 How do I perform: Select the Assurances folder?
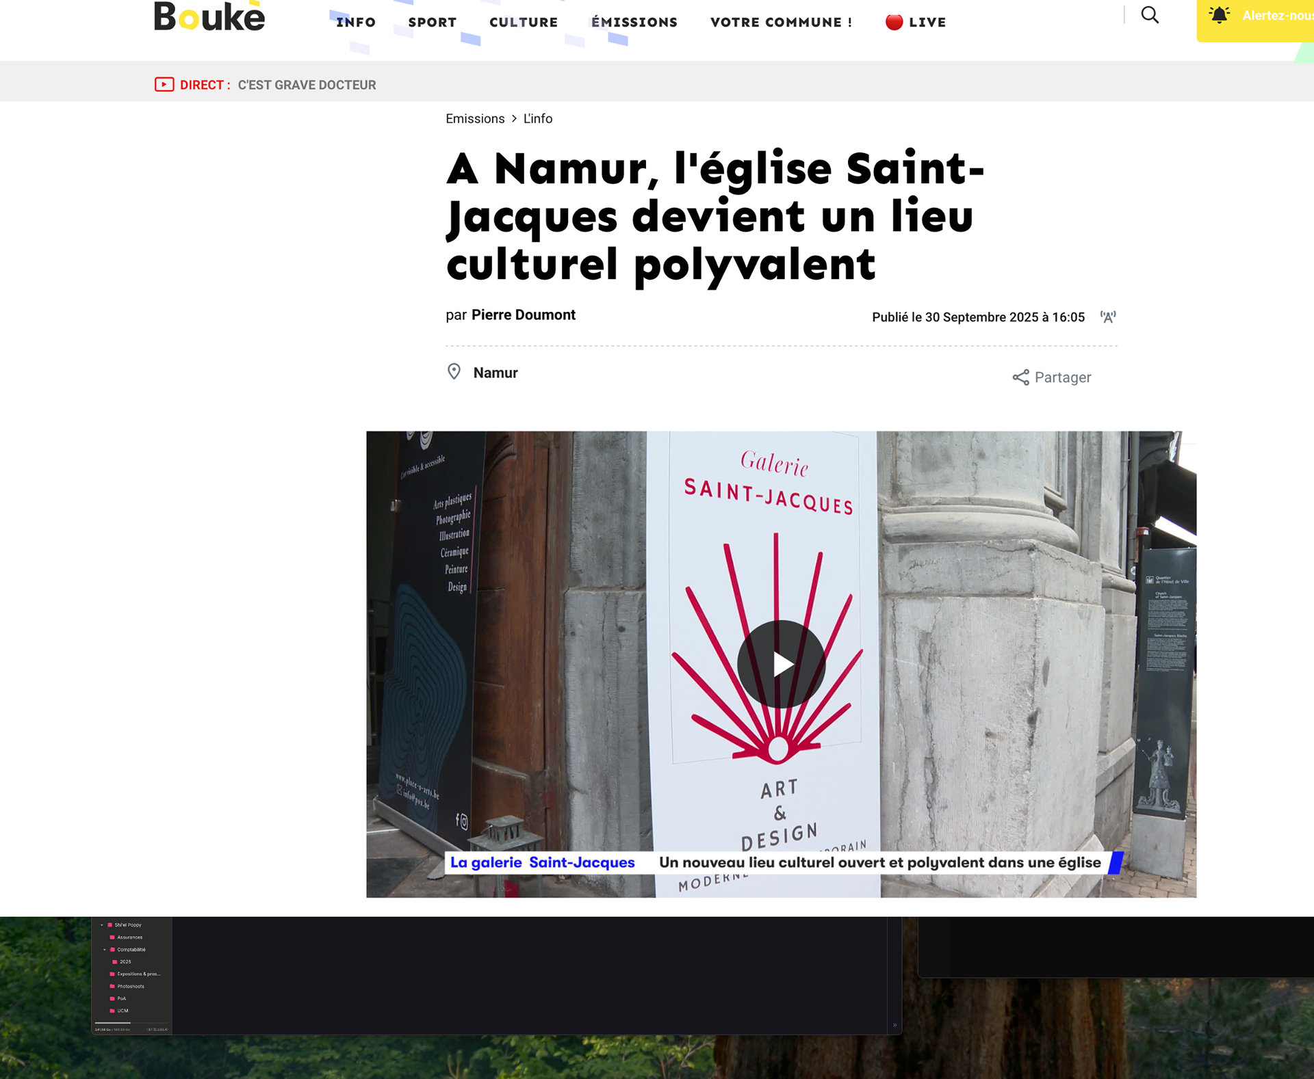click(129, 937)
